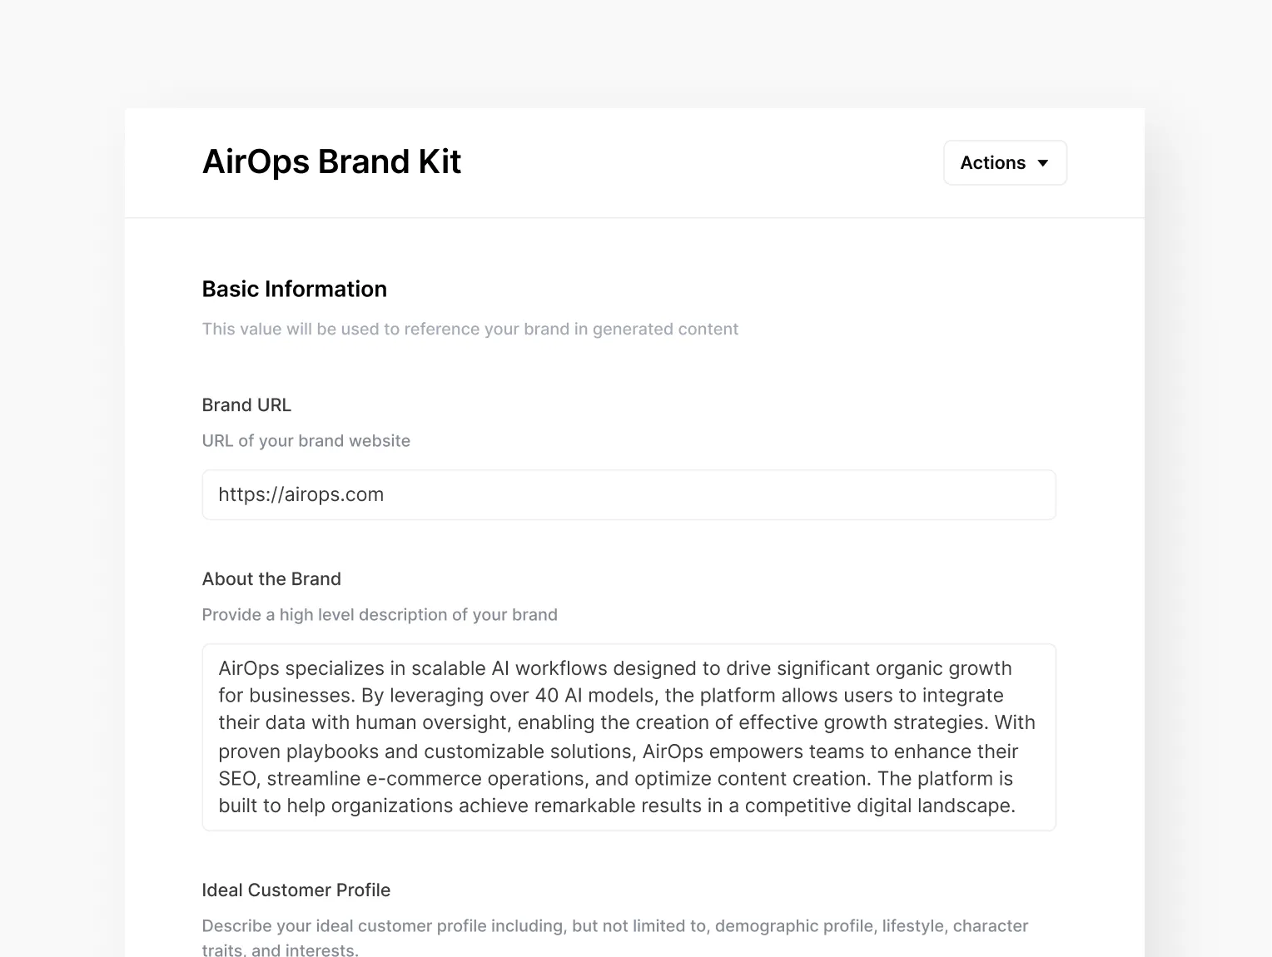Click the high level description helper text
This screenshot has width=1272, height=957.
(379, 614)
